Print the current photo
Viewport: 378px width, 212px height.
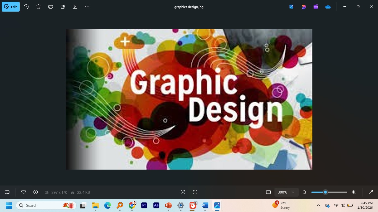(x=50, y=7)
